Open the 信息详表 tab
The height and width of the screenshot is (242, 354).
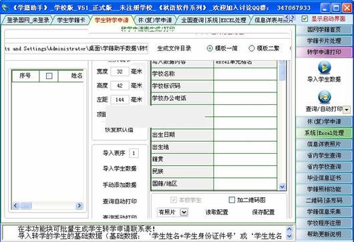pyautogui.click(x=269, y=20)
